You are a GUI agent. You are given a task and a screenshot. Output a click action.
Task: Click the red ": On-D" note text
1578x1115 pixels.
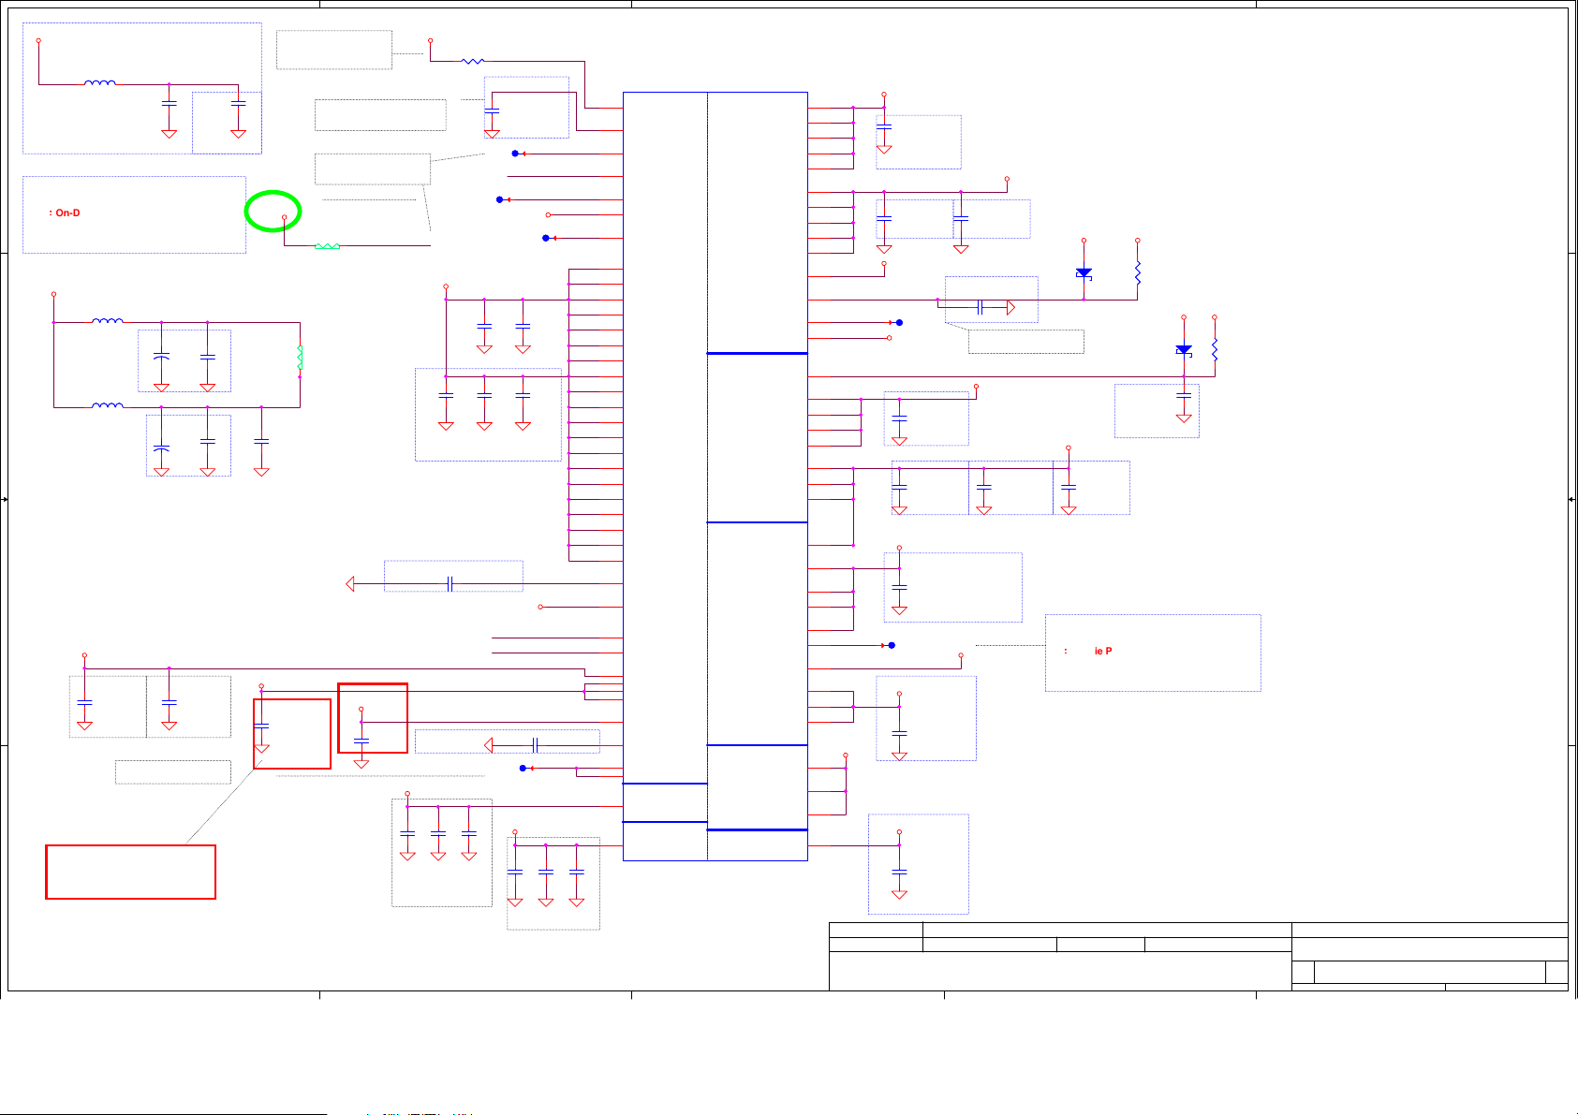65,213
